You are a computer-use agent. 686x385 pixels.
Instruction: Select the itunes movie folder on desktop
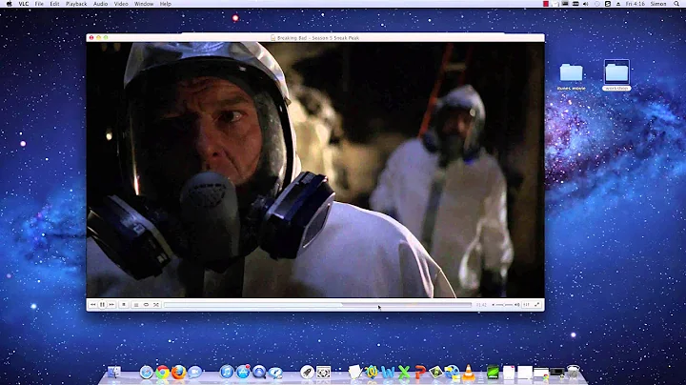571,76
